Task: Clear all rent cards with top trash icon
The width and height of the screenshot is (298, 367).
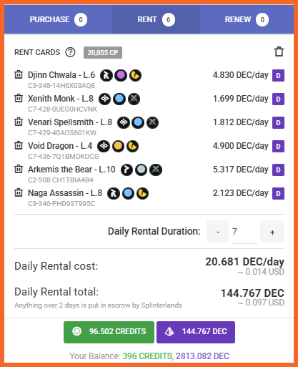Action: (x=279, y=52)
